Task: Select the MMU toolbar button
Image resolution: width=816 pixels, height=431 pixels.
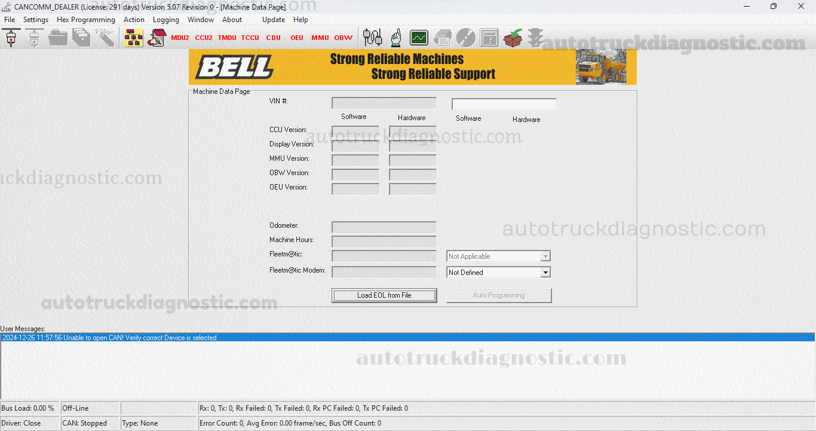Action: tap(320, 38)
